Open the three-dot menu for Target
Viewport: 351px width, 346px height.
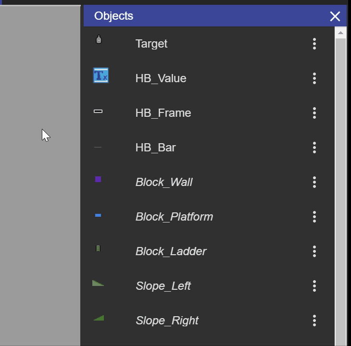click(314, 44)
